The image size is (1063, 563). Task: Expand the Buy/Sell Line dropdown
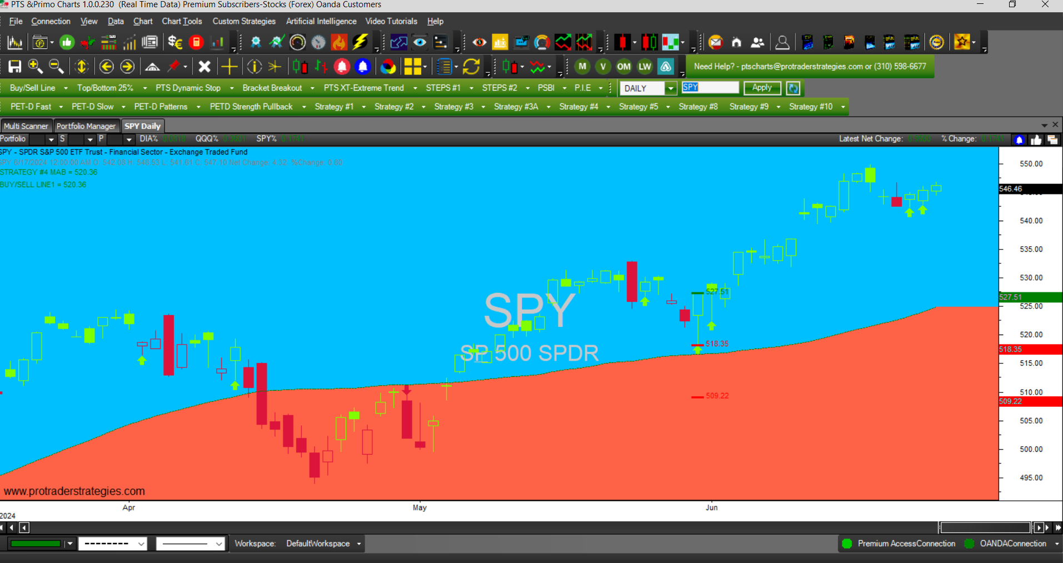point(66,88)
